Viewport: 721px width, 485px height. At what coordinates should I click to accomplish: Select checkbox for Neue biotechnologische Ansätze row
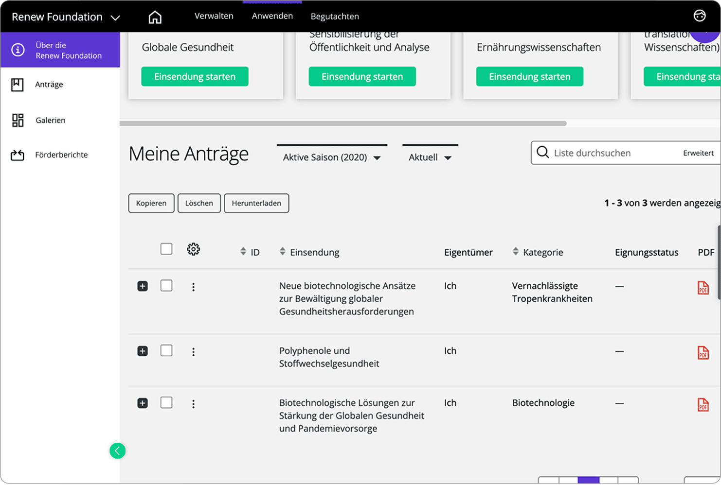(166, 285)
